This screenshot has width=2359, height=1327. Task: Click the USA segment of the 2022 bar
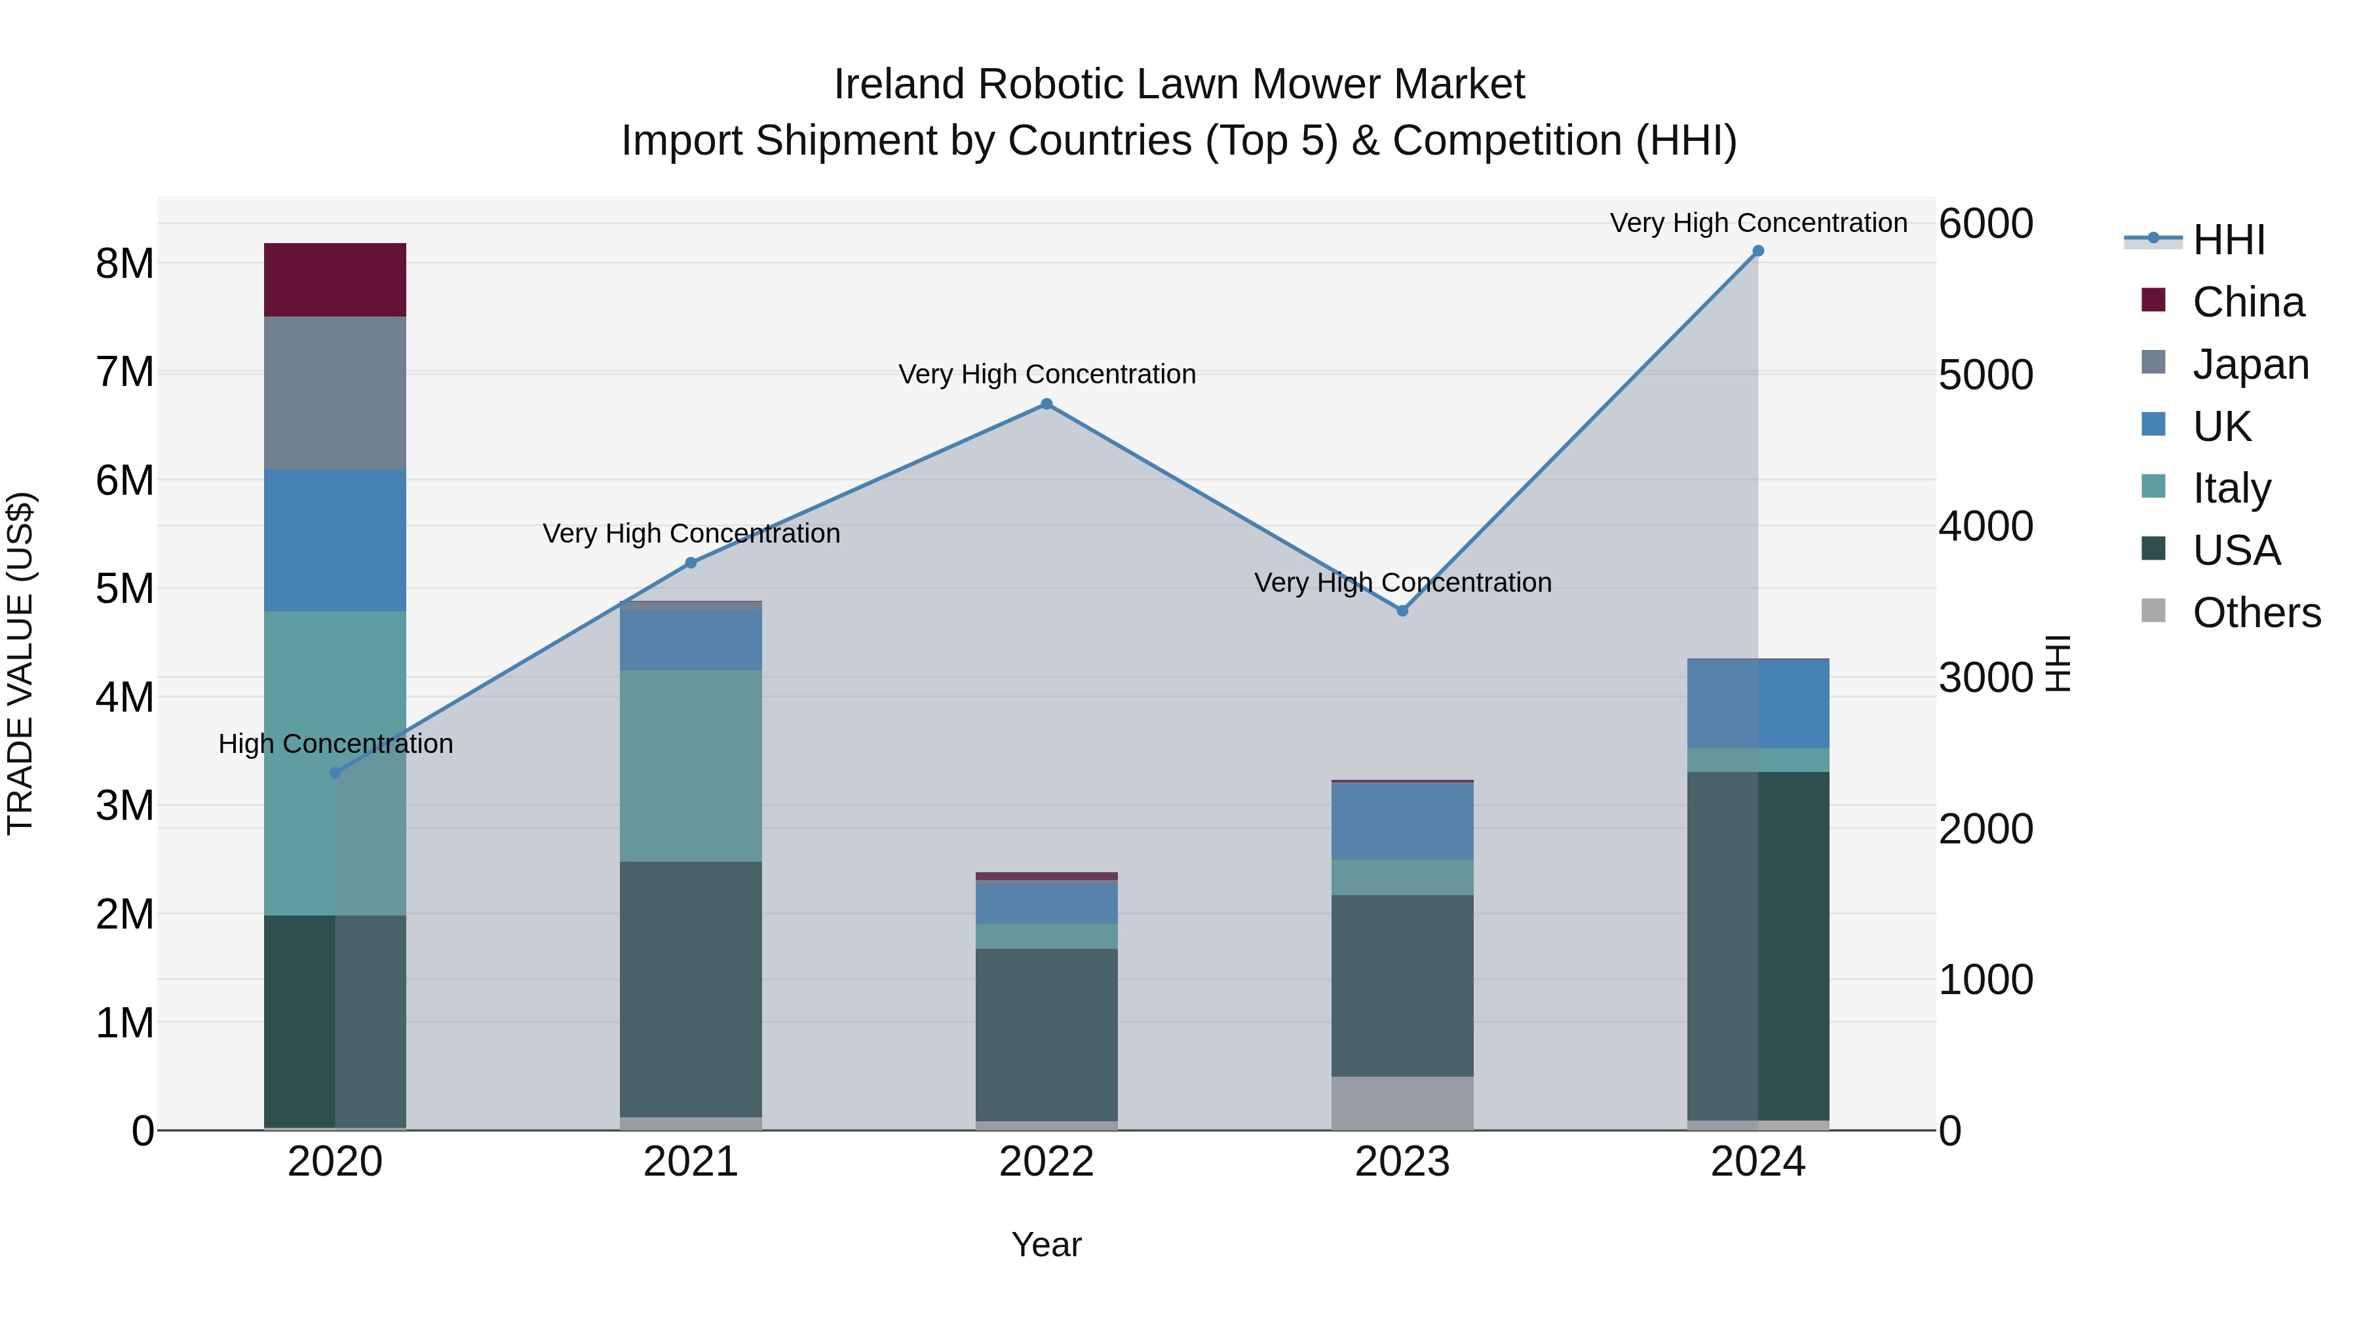pos(1046,1035)
